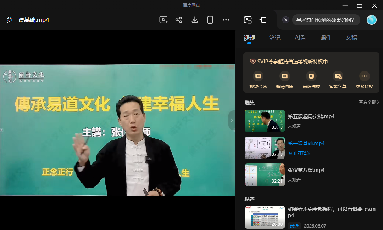Expand the left edge double-arrow handle
The height and width of the screenshot is (230, 383).
pyautogui.click(x=1, y=130)
